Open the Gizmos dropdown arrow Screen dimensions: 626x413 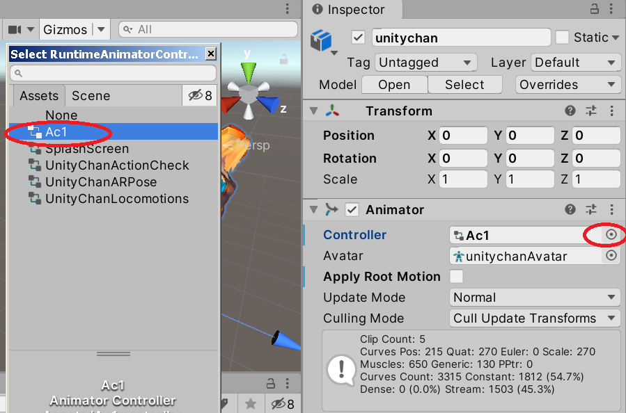pyautogui.click(x=101, y=29)
